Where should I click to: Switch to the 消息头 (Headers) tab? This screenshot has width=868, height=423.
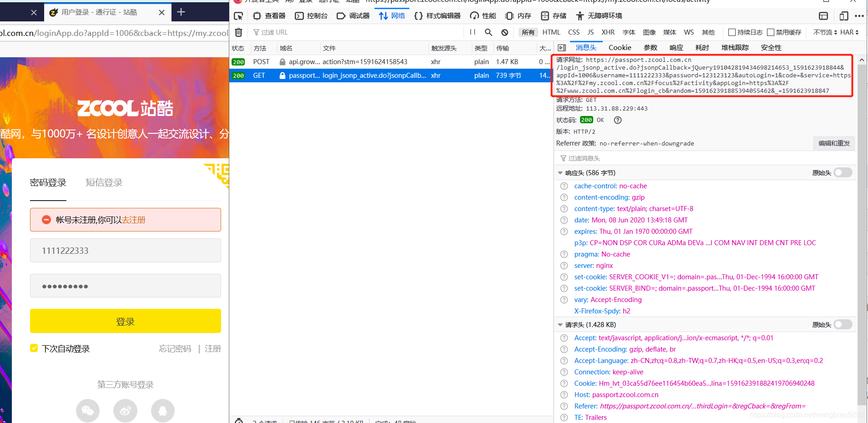click(x=586, y=48)
